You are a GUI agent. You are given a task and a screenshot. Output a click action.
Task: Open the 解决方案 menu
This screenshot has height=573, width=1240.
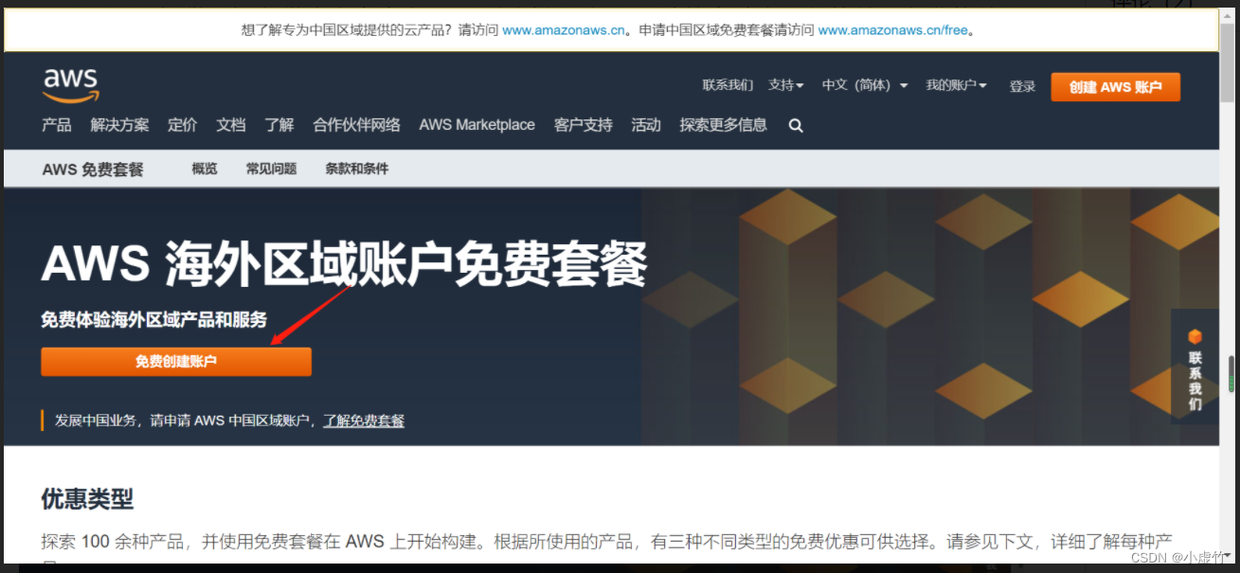click(x=119, y=125)
